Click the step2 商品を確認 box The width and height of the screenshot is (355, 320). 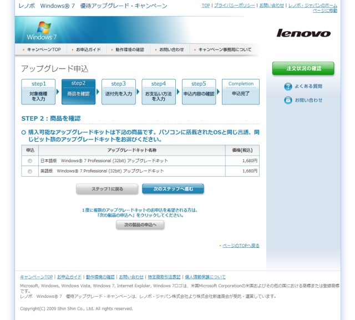(x=78, y=92)
